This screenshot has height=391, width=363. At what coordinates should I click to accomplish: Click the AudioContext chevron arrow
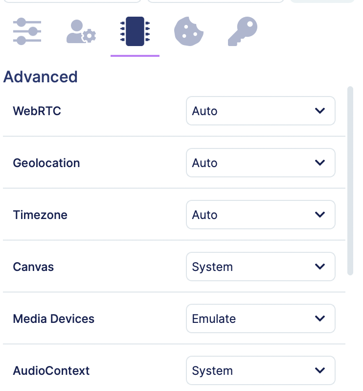pyautogui.click(x=320, y=370)
